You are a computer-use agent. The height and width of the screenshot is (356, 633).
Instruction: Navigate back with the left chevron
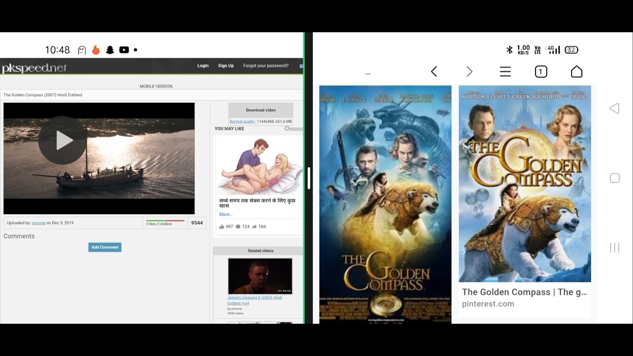point(434,71)
